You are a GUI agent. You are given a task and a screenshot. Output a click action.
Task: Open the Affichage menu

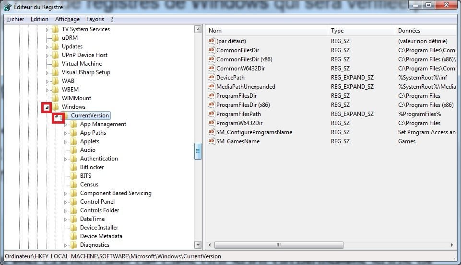(67, 19)
